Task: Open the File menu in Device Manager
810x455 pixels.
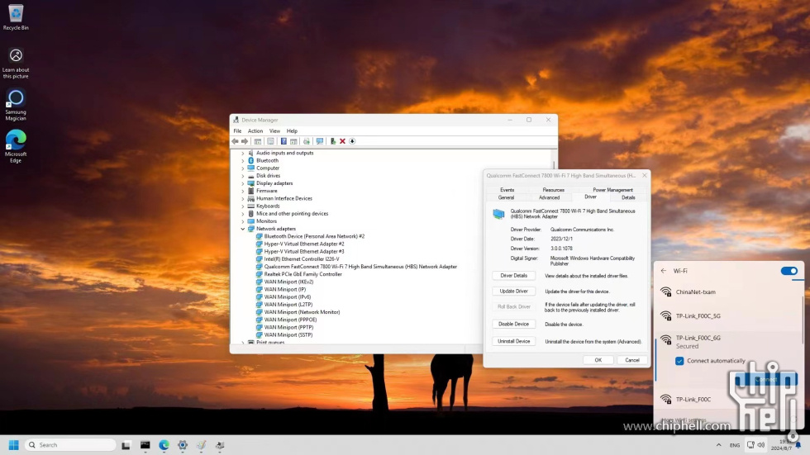Action: 237,131
